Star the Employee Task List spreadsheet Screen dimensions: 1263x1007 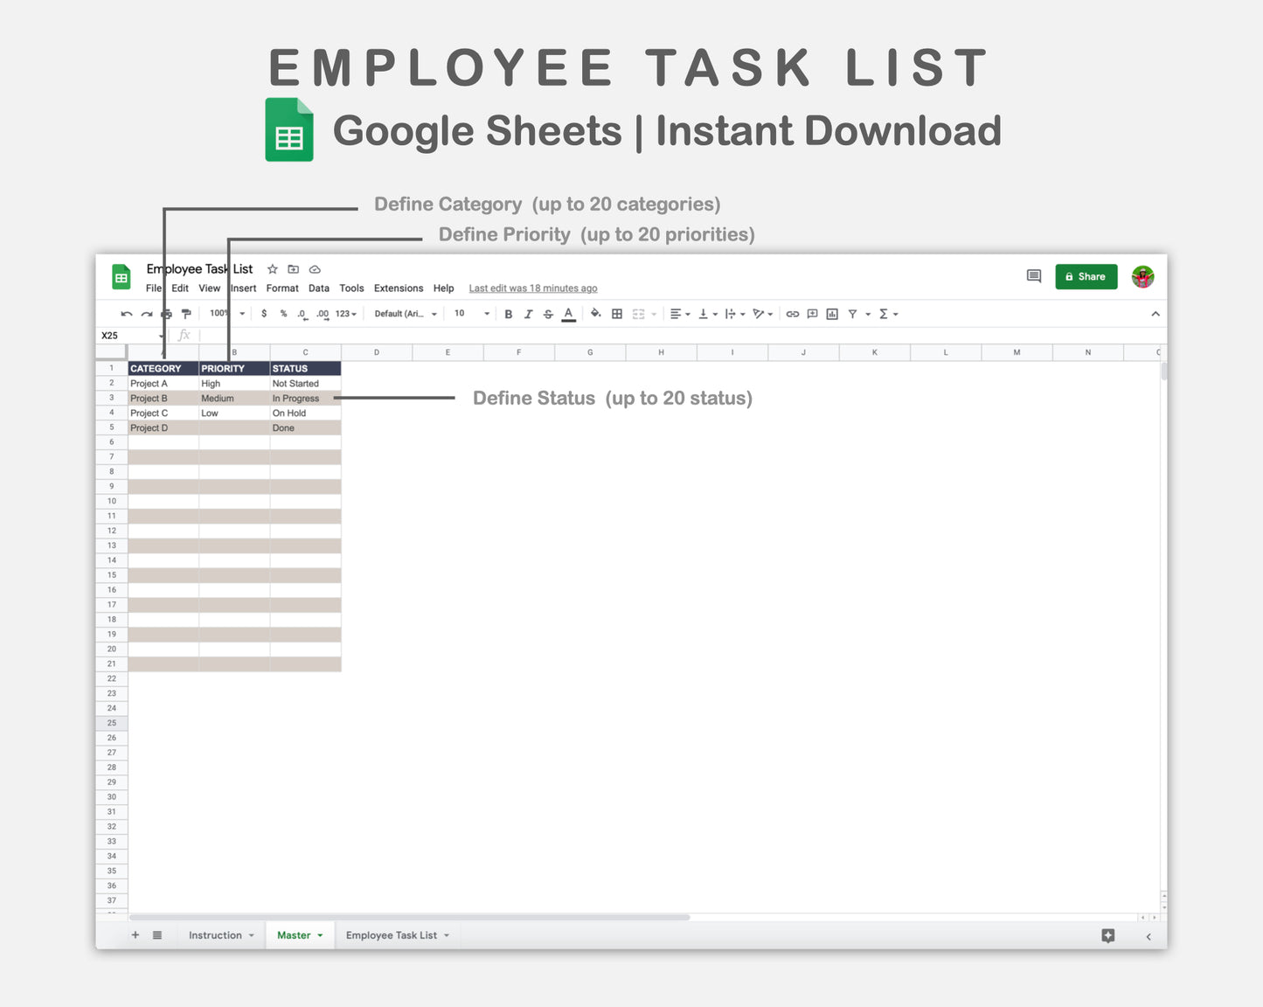point(272,269)
